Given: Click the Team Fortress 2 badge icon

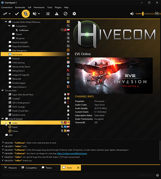Looking at the screenshot, I should click(x=68, y=87).
